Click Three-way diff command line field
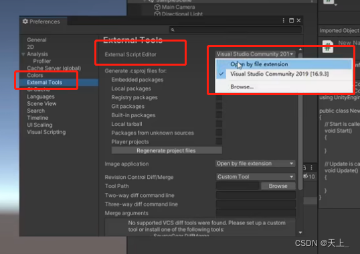Viewport: 360px width, 254px height. [256, 204]
